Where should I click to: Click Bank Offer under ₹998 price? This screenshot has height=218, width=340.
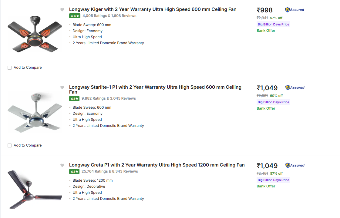coord(266,31)
